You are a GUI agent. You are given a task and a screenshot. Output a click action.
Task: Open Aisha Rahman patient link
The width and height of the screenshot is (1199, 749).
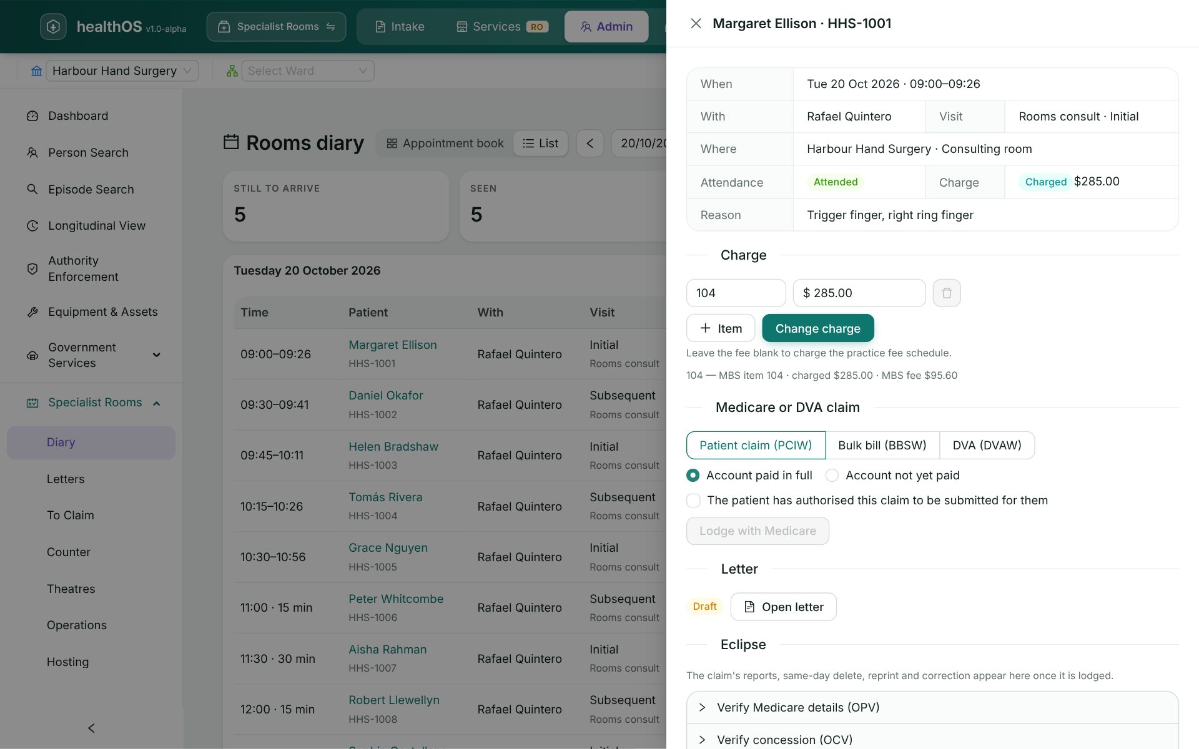tap(387, 650)
